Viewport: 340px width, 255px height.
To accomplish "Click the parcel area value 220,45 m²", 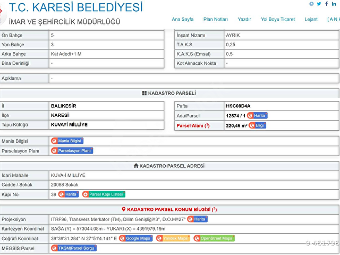I will pyautogui.click(x=236, y=125).
